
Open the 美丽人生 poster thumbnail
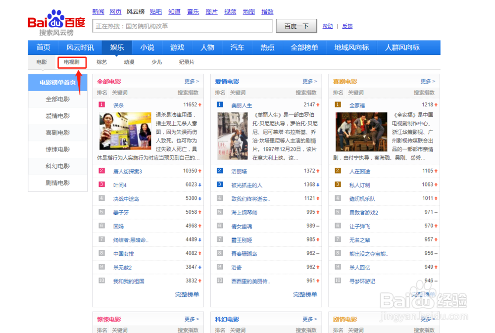click(233, 136)
